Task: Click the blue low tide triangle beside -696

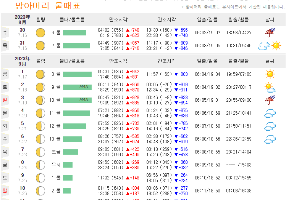Action: [176, 30]
